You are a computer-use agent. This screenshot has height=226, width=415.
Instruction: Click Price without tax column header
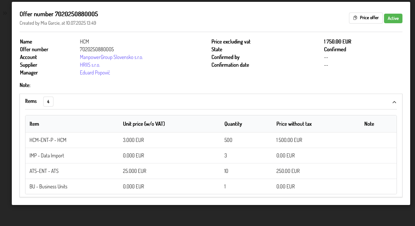294,124
